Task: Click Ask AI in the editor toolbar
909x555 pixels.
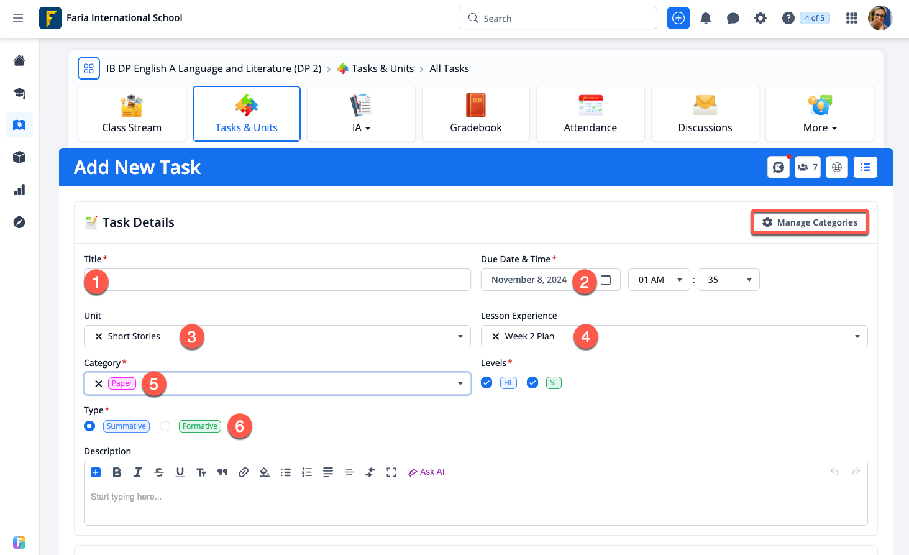Action: 426,472
